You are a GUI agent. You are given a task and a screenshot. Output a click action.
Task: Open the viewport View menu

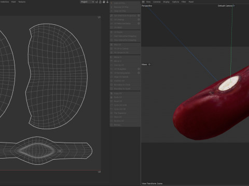click(148, 2)
